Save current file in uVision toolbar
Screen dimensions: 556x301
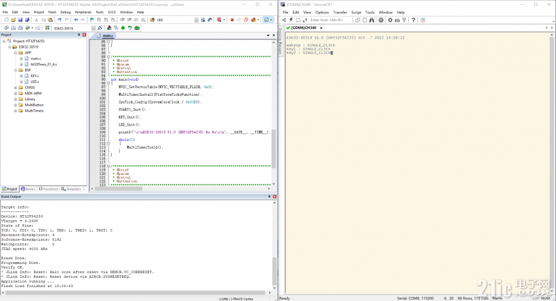[20, 20]
